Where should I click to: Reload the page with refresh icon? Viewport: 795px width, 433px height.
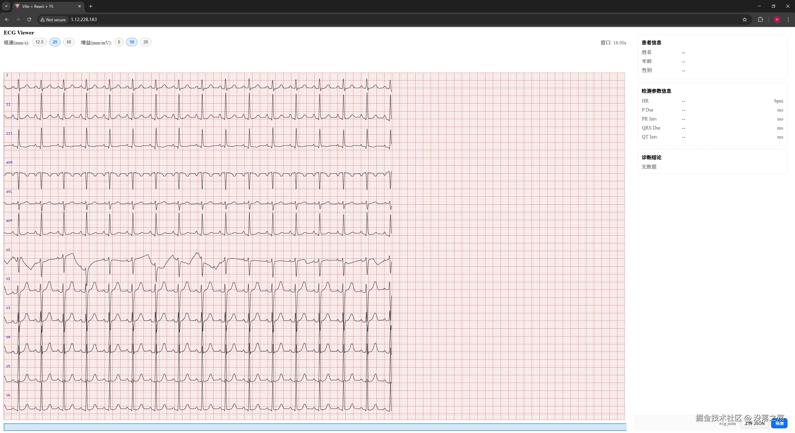pyautogui.click(x=29, y=20)
